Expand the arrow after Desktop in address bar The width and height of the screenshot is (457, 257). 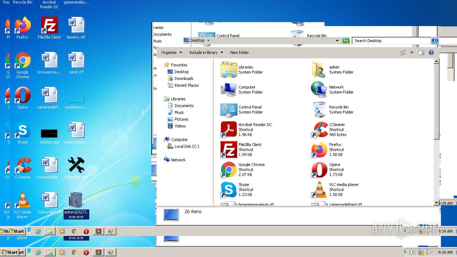(x=208, y=41)
